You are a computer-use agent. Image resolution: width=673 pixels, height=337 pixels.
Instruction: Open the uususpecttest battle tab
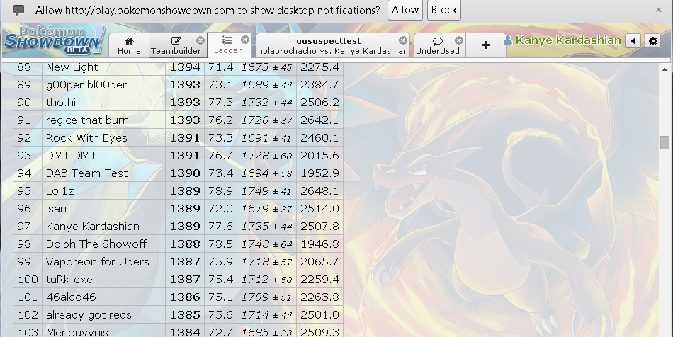[x=333, y=45]
